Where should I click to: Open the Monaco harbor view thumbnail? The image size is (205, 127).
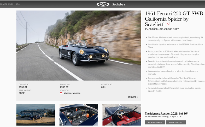point(36,114)
